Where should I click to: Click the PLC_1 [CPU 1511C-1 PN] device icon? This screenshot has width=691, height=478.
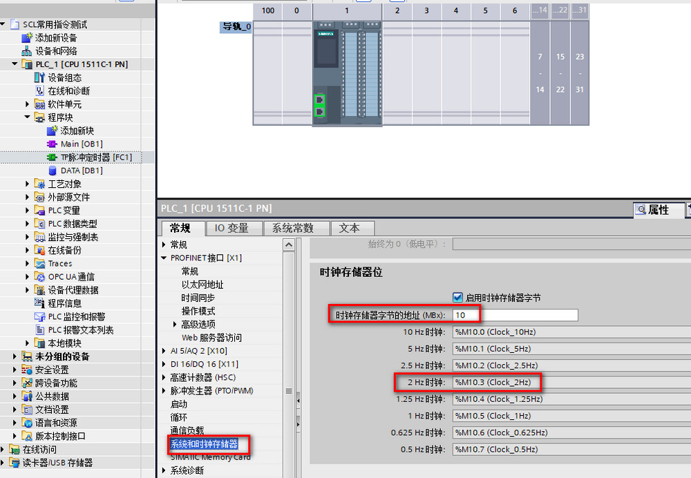[x=27, y=64]
